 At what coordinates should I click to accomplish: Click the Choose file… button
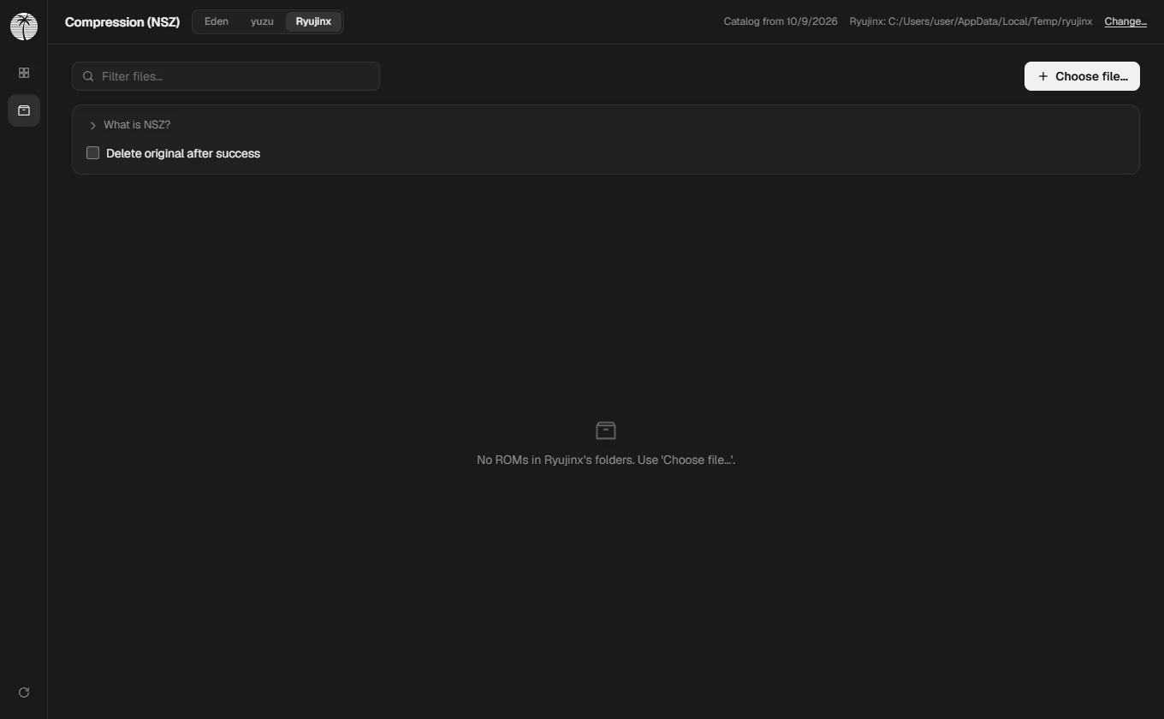[x=1082, y=76]
